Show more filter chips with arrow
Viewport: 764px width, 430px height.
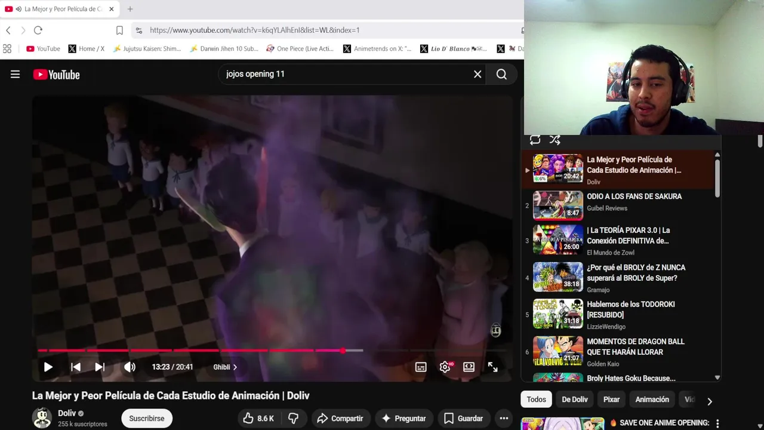click(709, 401)
